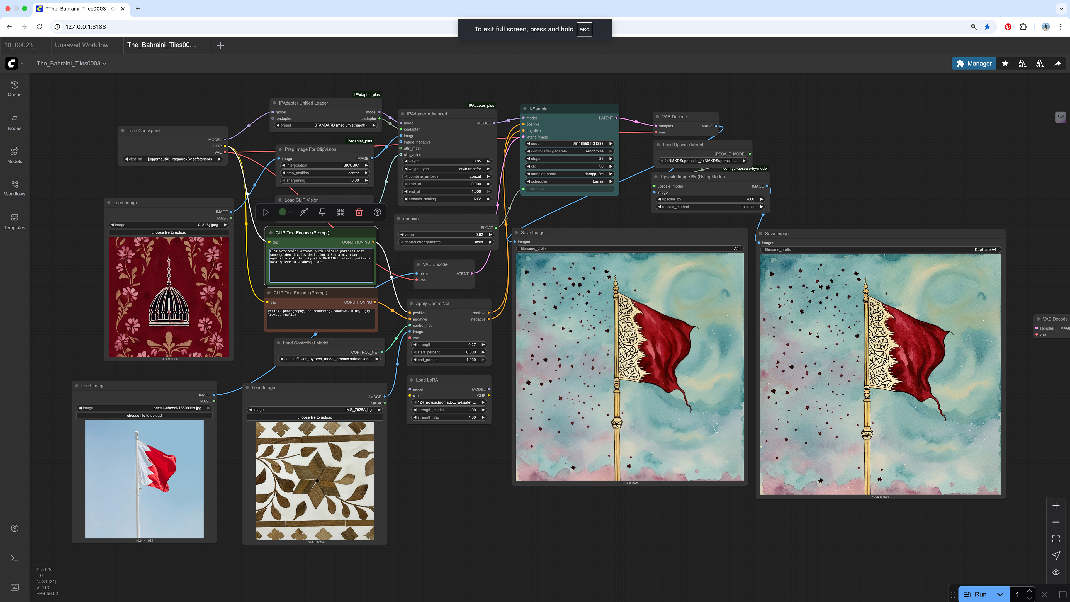Open the Workflows panel from the sidebar
Image resolution: width=1070 pixels, height=602 pixels.
point(14,188)
